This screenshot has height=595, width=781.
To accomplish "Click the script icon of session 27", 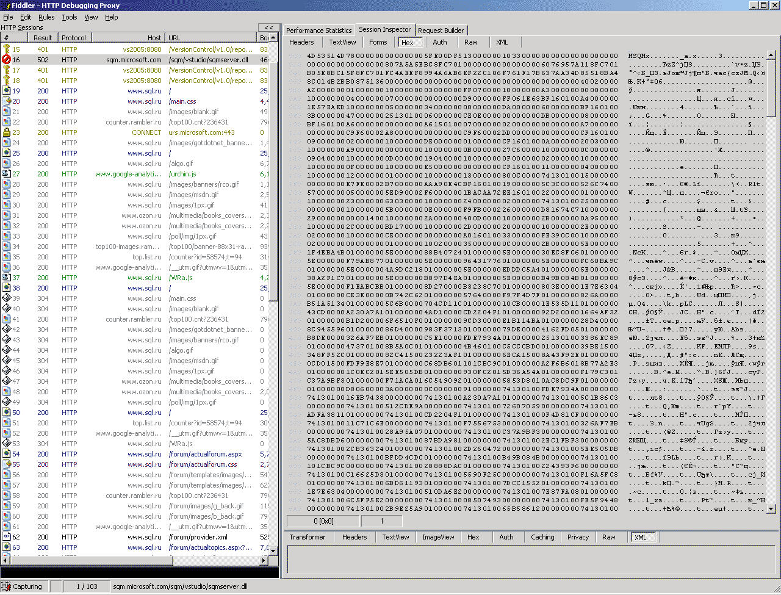I will pyautogui.click(x=7, y=174).
